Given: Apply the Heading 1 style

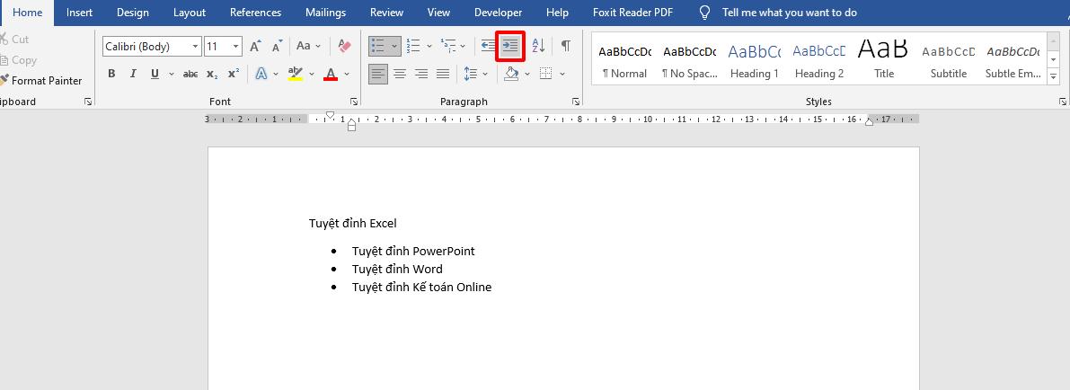Looking at the screenshot, I should 754,58.
